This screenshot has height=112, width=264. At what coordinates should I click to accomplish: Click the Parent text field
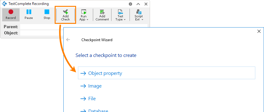84,27
